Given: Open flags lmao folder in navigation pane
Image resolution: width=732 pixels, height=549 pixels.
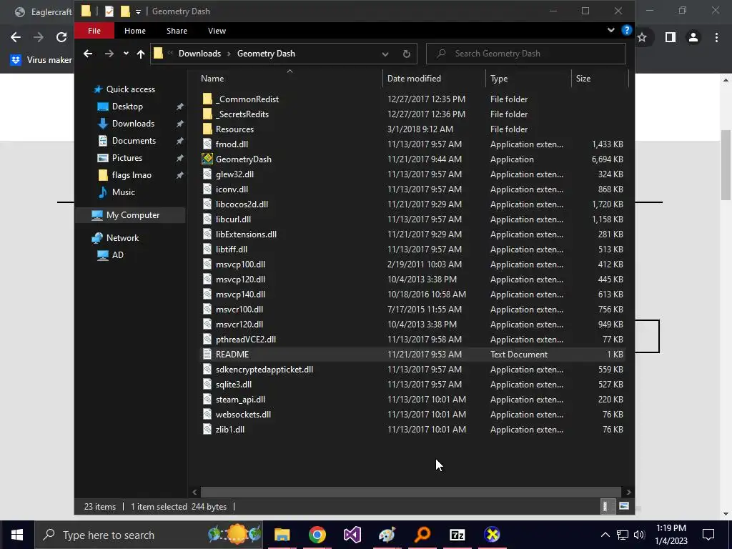Looking at the screenshot, I should pos(132,175).
